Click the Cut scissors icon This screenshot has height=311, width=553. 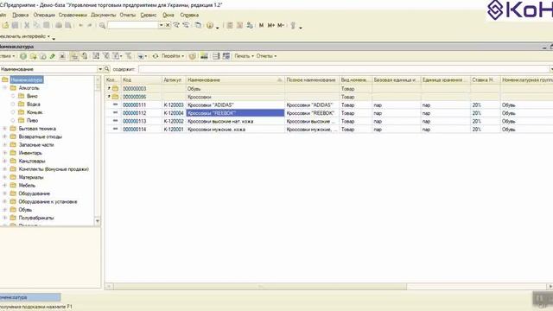27,25
